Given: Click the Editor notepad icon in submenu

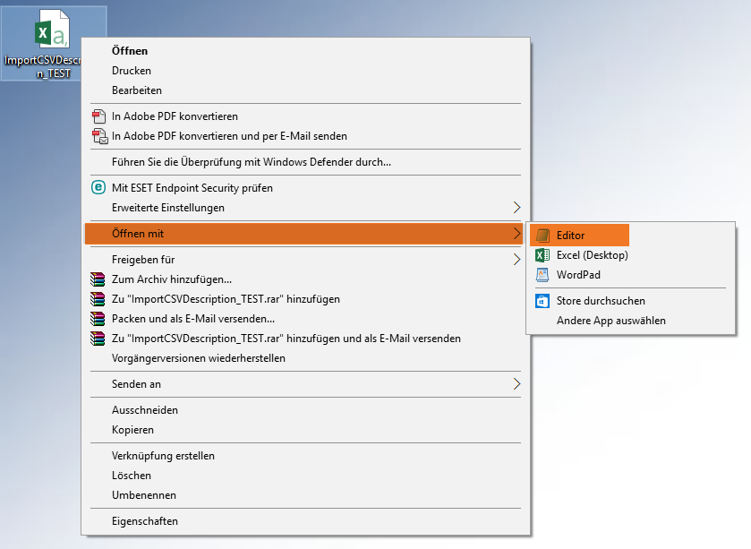Looking at the screenshot, I should (542, 236).
